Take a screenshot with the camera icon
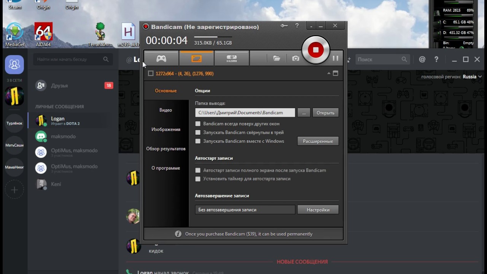This screenshot has width=487, height=274. point(296,58)
